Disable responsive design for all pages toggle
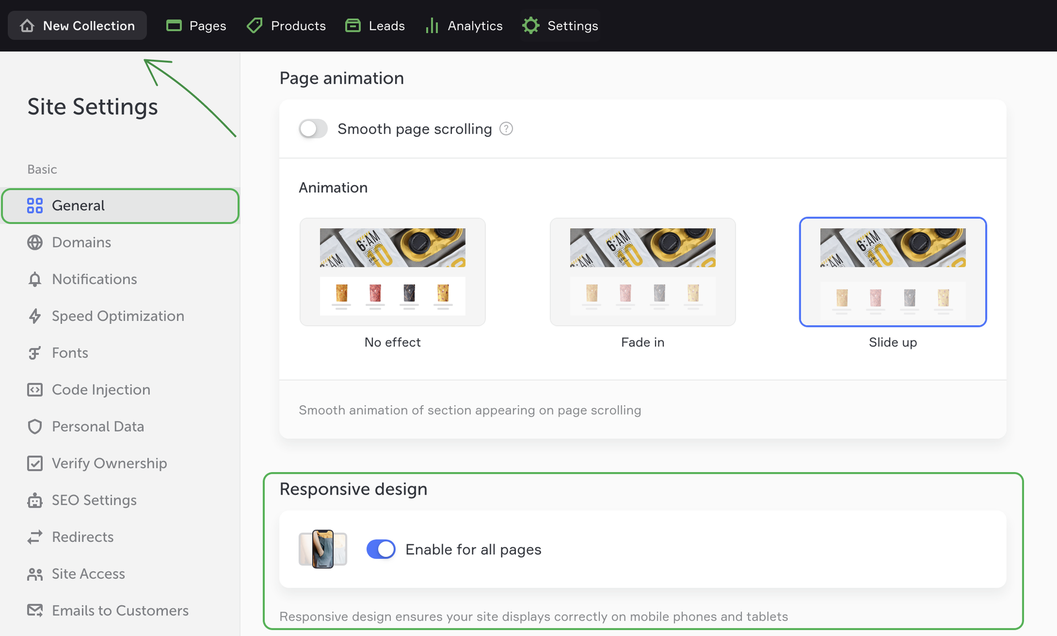Screen dimensions: 1057x636 coord(381,549)
